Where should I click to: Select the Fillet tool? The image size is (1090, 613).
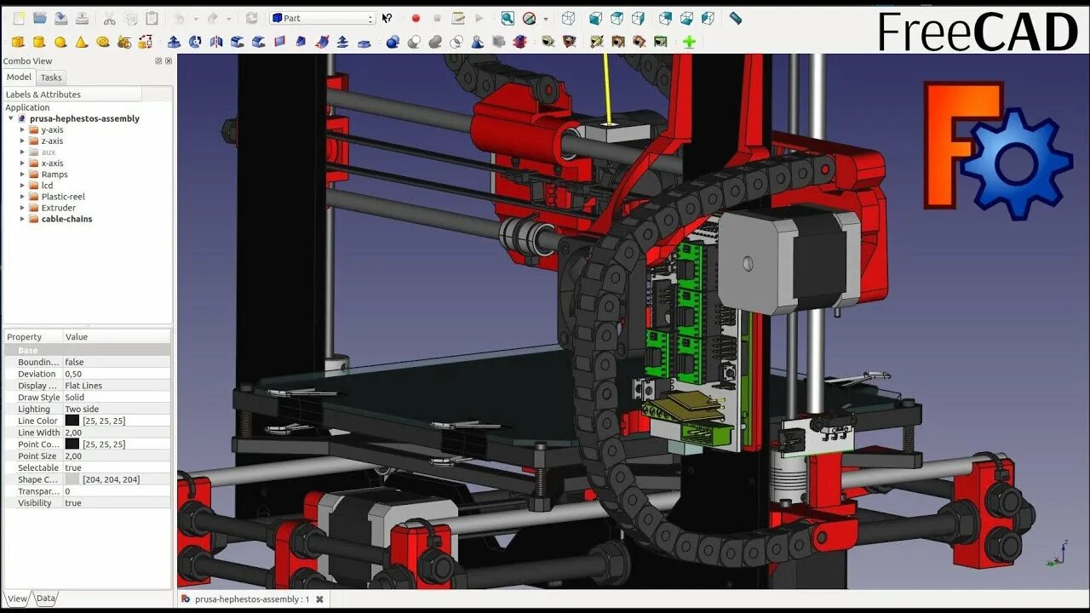(237, 42)
